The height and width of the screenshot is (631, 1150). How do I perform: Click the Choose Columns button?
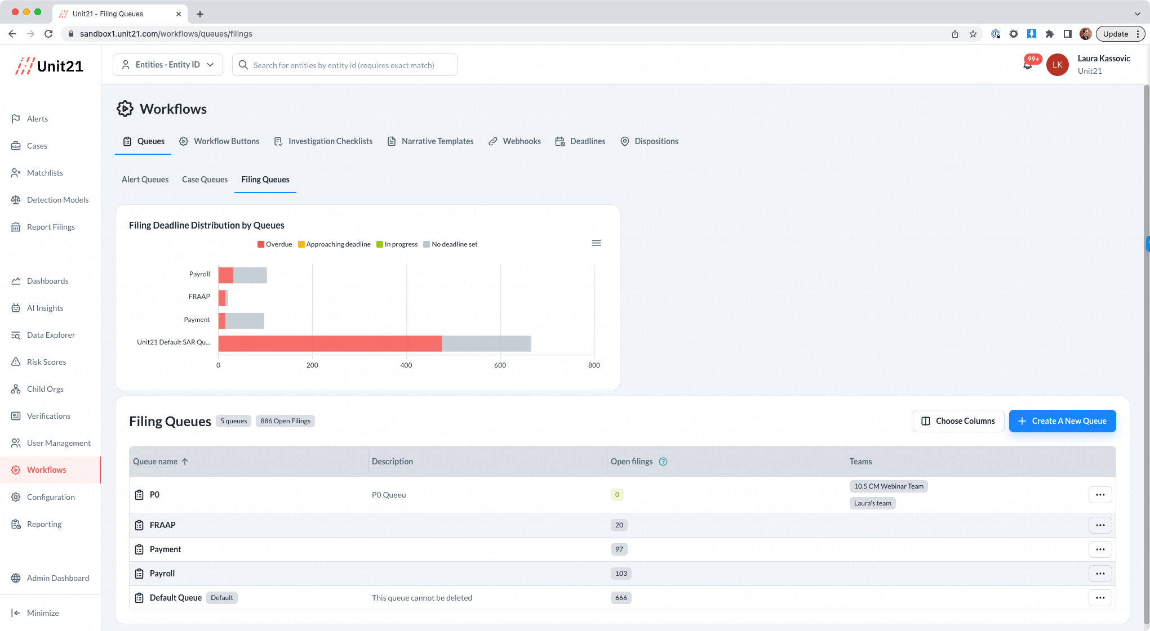point(958,421)
